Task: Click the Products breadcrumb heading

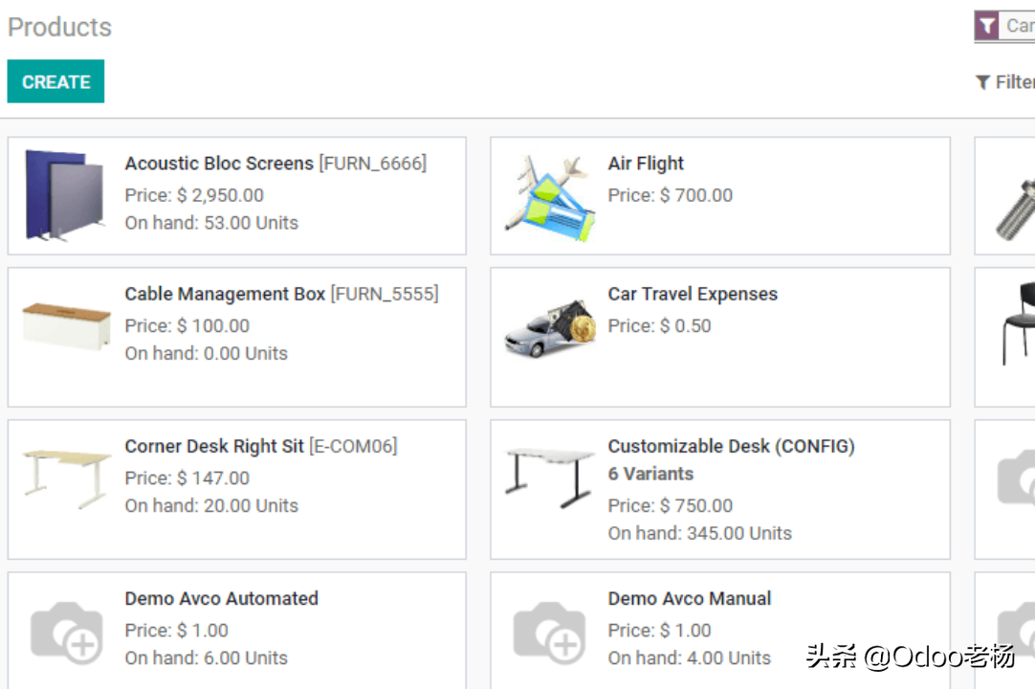Action: point(59,27)
